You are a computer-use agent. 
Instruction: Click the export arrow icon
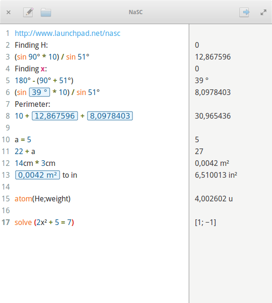click(244, 12)
